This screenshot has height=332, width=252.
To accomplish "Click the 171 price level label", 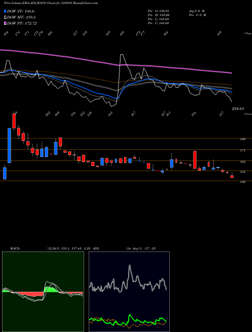I will pos(242,150).
